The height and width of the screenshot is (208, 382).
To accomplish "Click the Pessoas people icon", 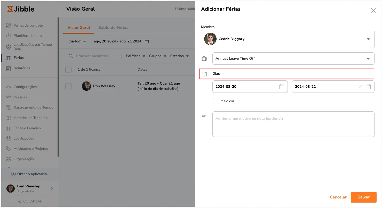I will pos(9,97).
